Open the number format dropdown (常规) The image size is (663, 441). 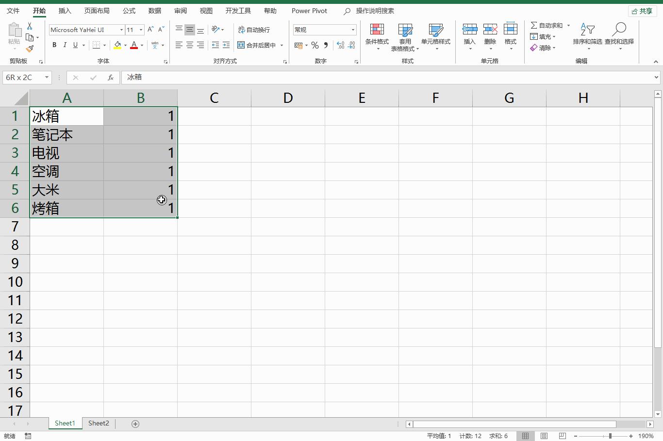(x=353, y=30)
